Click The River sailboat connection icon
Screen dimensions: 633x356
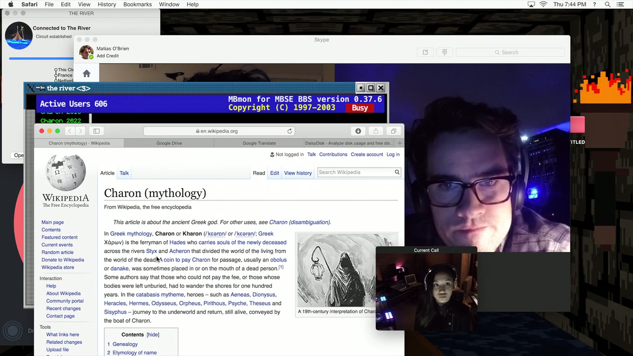tap(19, 36)
